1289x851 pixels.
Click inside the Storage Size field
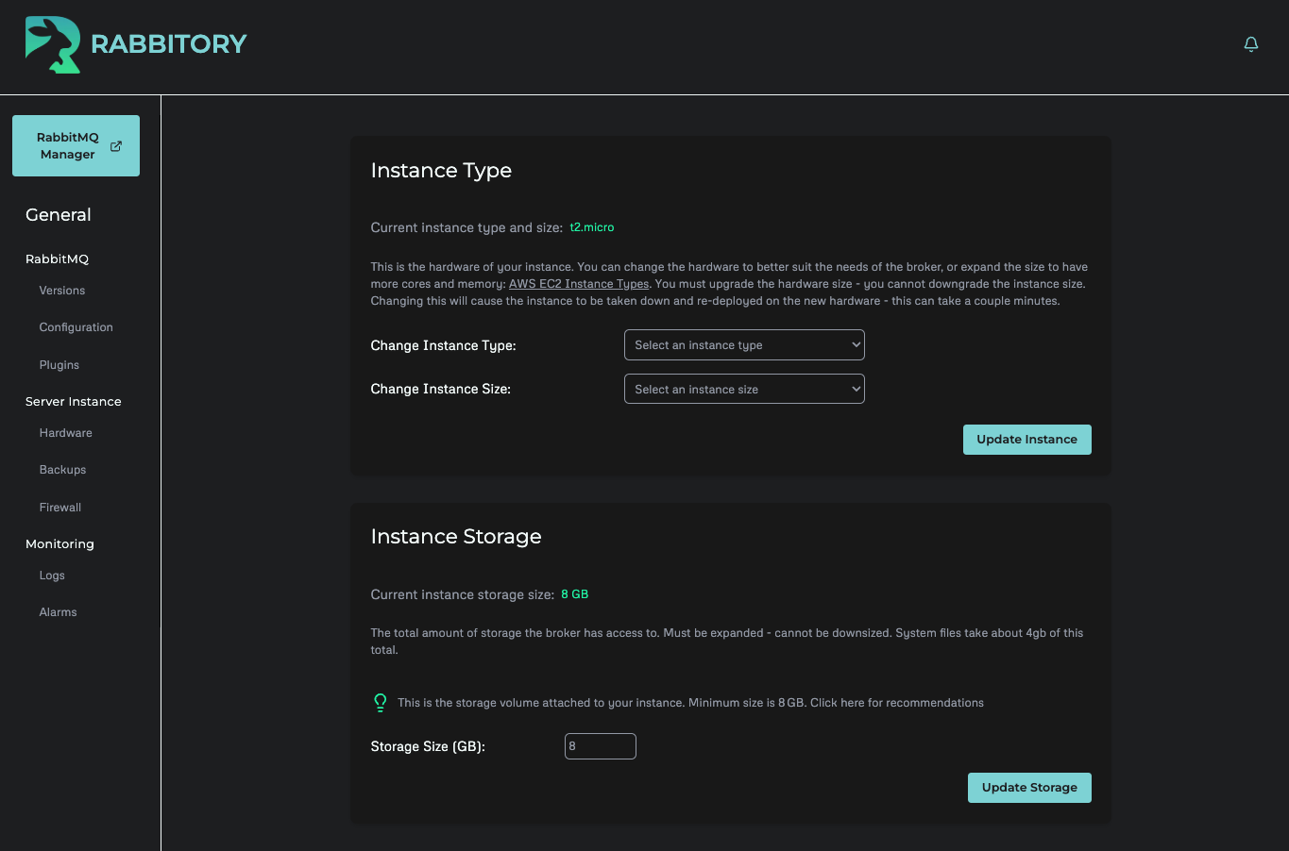tap(600, 745)
